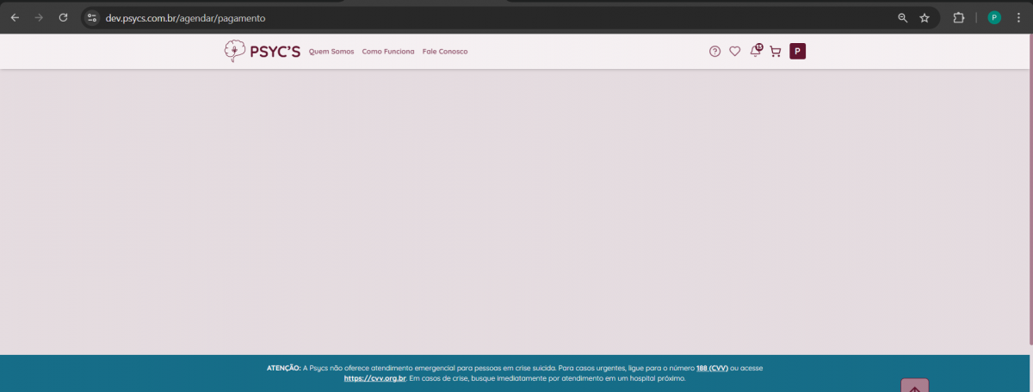The width and height of the screenshot is (1033, 392).
Task: Click the 188 (CVV) link
Action: (712, 368)
